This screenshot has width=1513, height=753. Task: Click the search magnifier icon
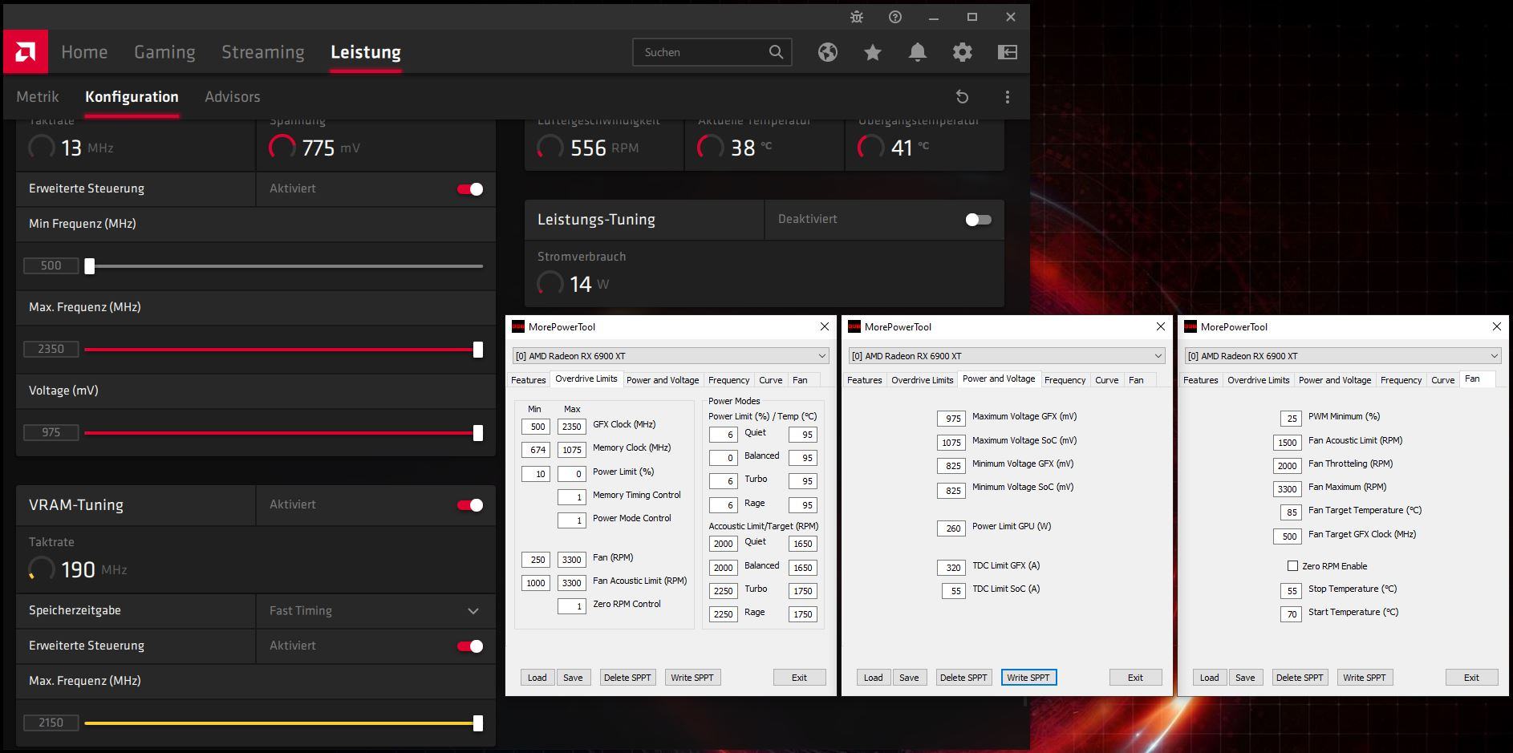point(776,52)
